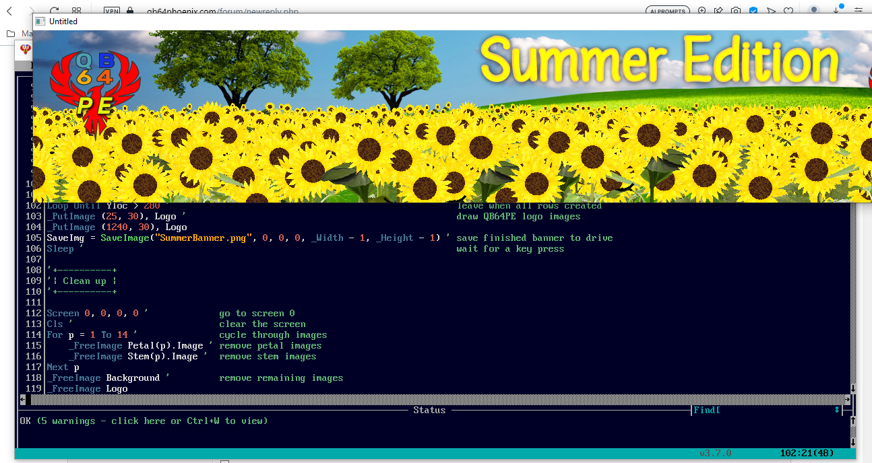Viewport: 872px width, 463px height.
Task: Click the status pane scroll down arrow
Action: pos(853,442)
